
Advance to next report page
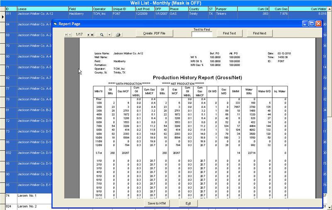(x=88, y=34)
